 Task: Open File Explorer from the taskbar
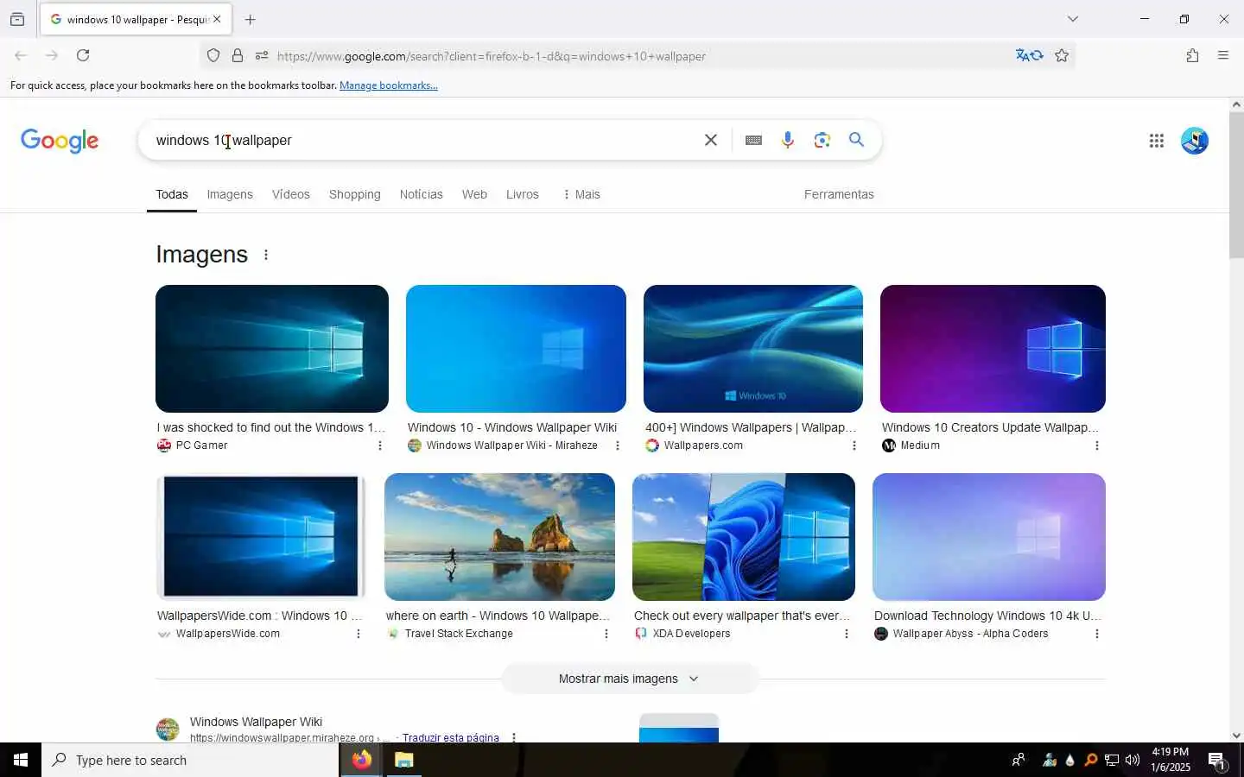coord(403,760)
